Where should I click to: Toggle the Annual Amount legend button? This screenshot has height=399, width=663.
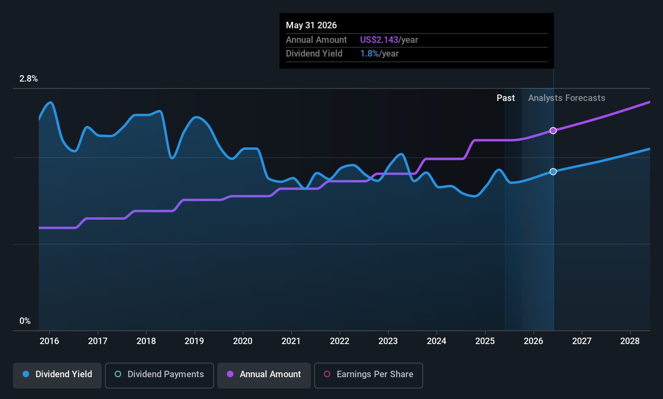264,375
